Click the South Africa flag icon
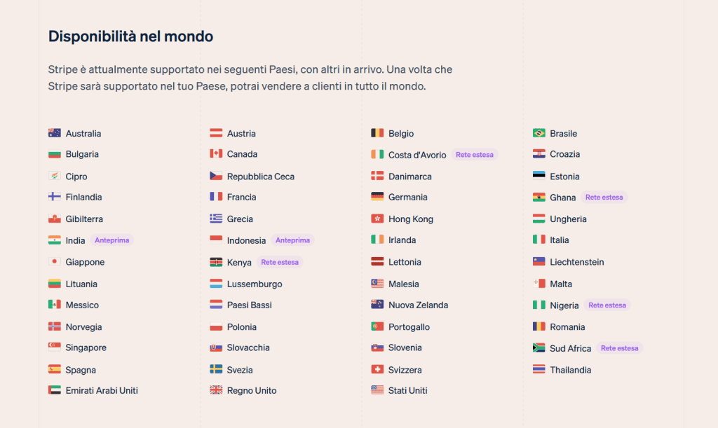The height and width of the screenshot is (428, 718). click(x=538, y=348)
